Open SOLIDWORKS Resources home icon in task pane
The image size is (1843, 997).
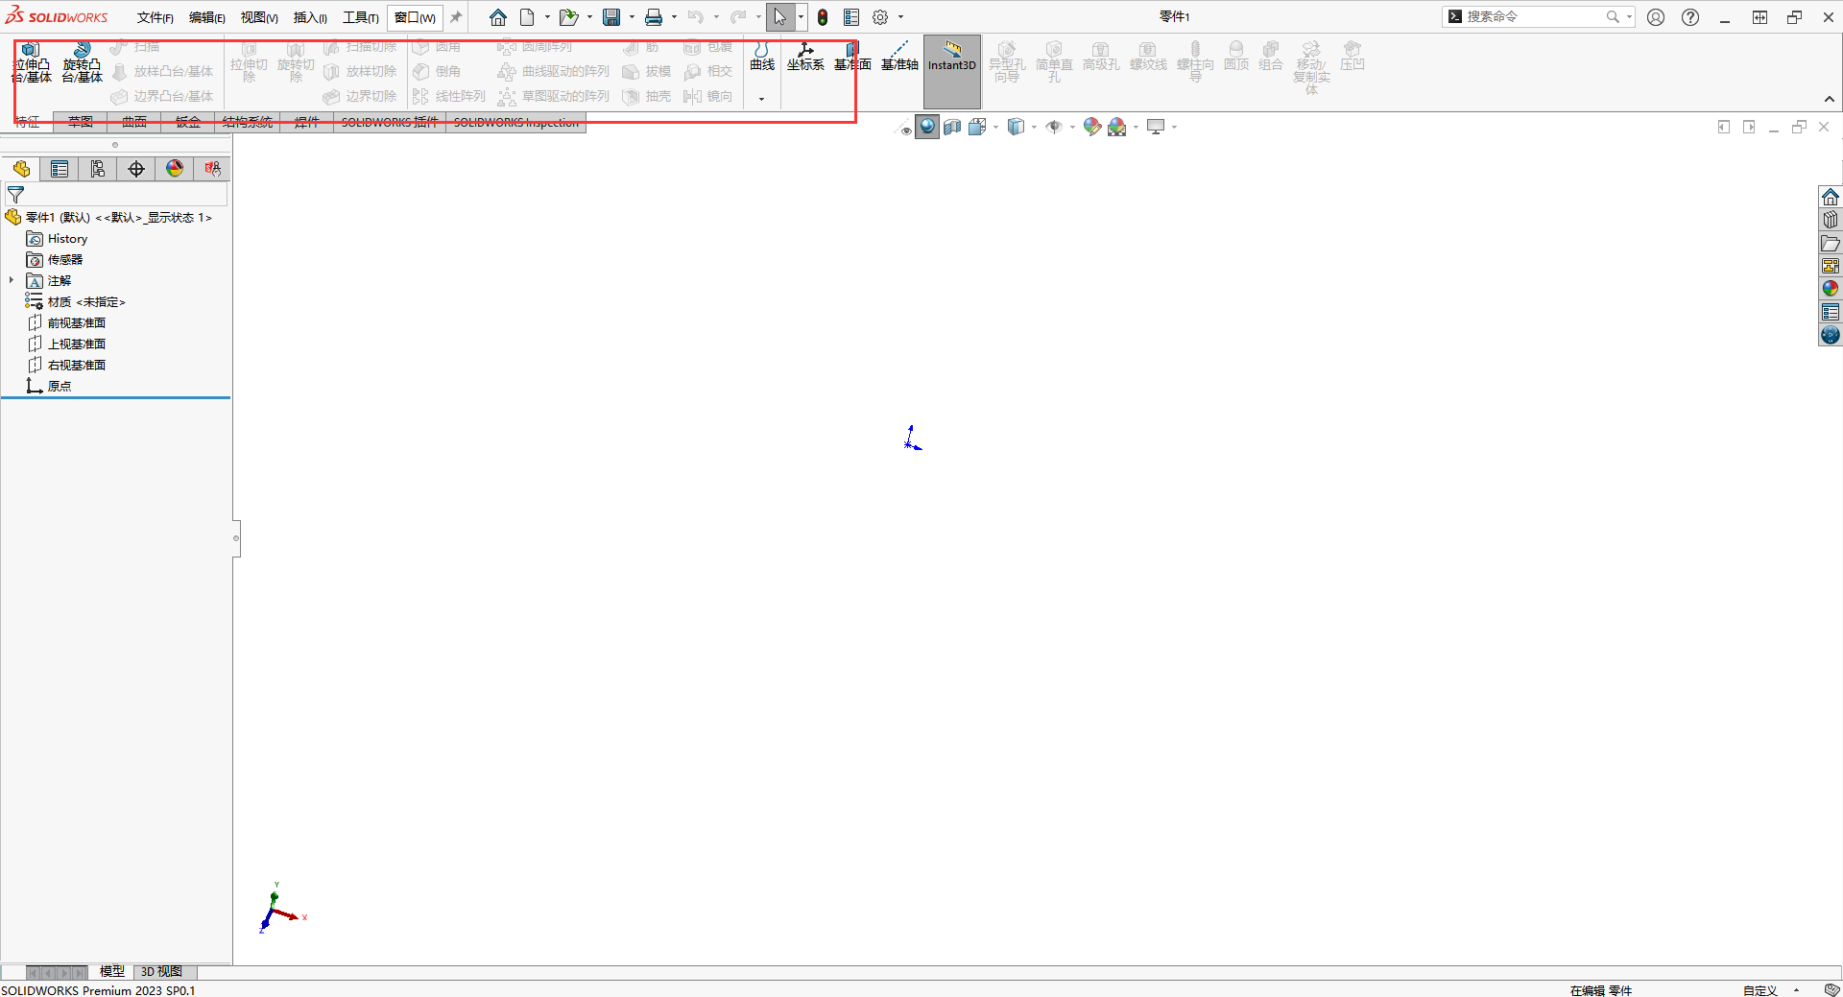(1831, 197)
